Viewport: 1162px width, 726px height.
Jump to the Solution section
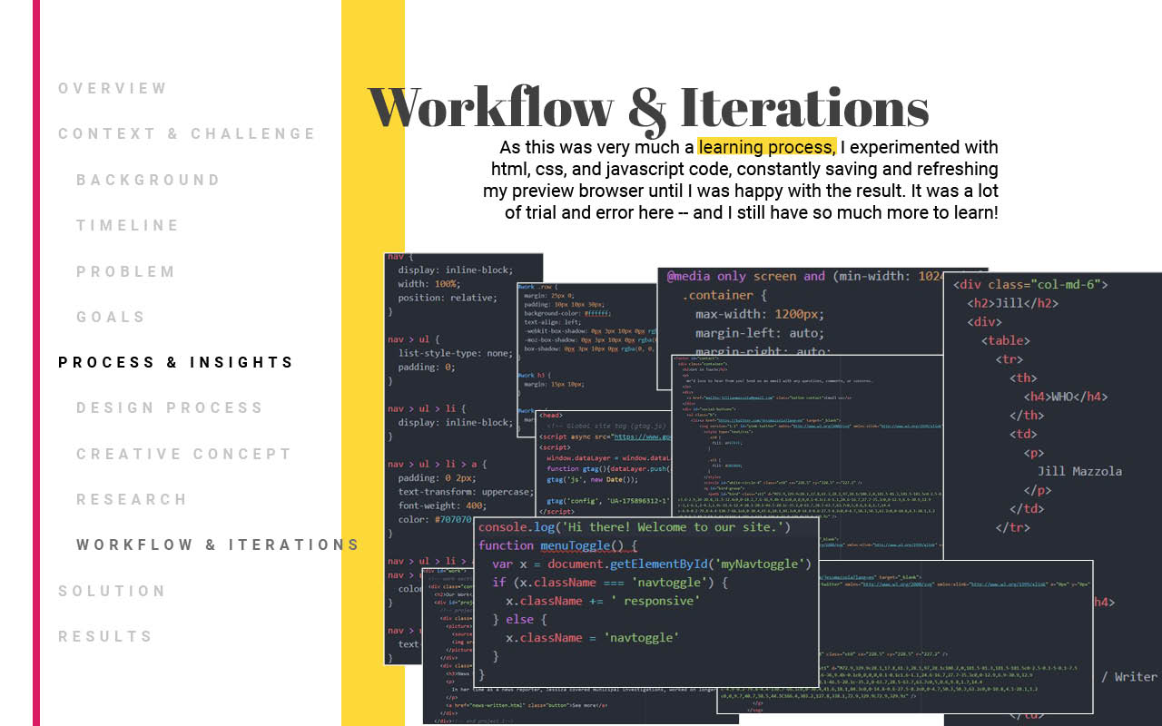pyautogui.click(x=113, y=591)
